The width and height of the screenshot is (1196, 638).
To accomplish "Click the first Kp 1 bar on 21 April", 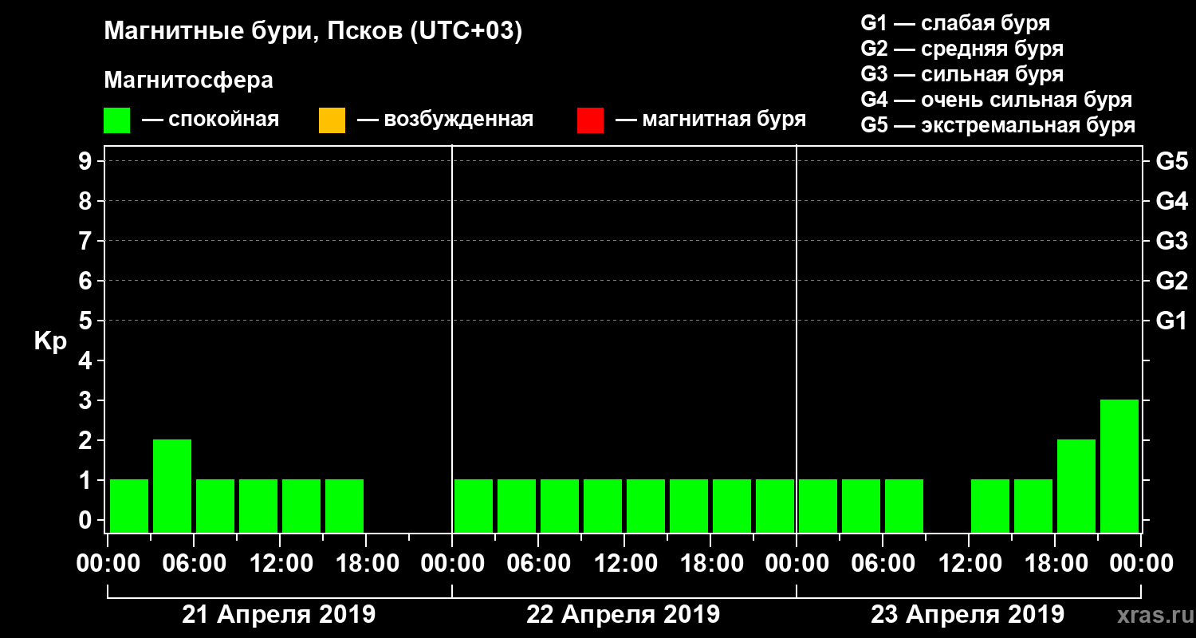I will click(x=129, y=506).
